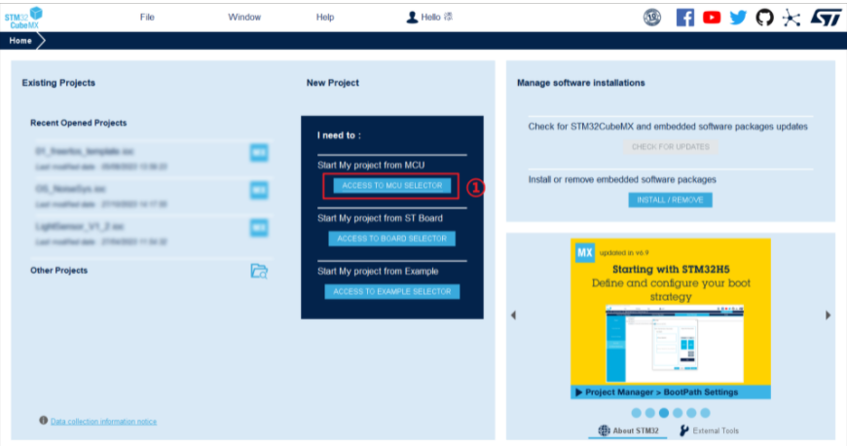Show next banner with right arrow
The width and height of the screenshot is (847, 446).
click(829, 316)
